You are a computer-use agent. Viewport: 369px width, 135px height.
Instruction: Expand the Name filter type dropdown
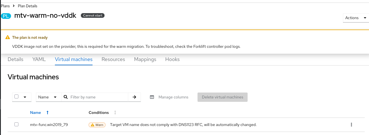49,97
